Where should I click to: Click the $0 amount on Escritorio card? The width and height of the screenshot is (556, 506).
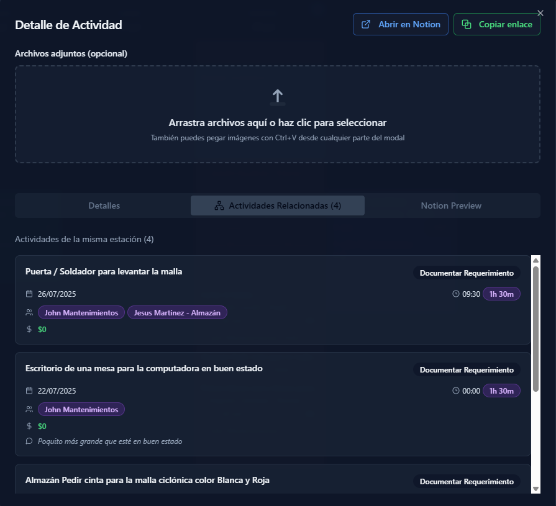(42, 427)
